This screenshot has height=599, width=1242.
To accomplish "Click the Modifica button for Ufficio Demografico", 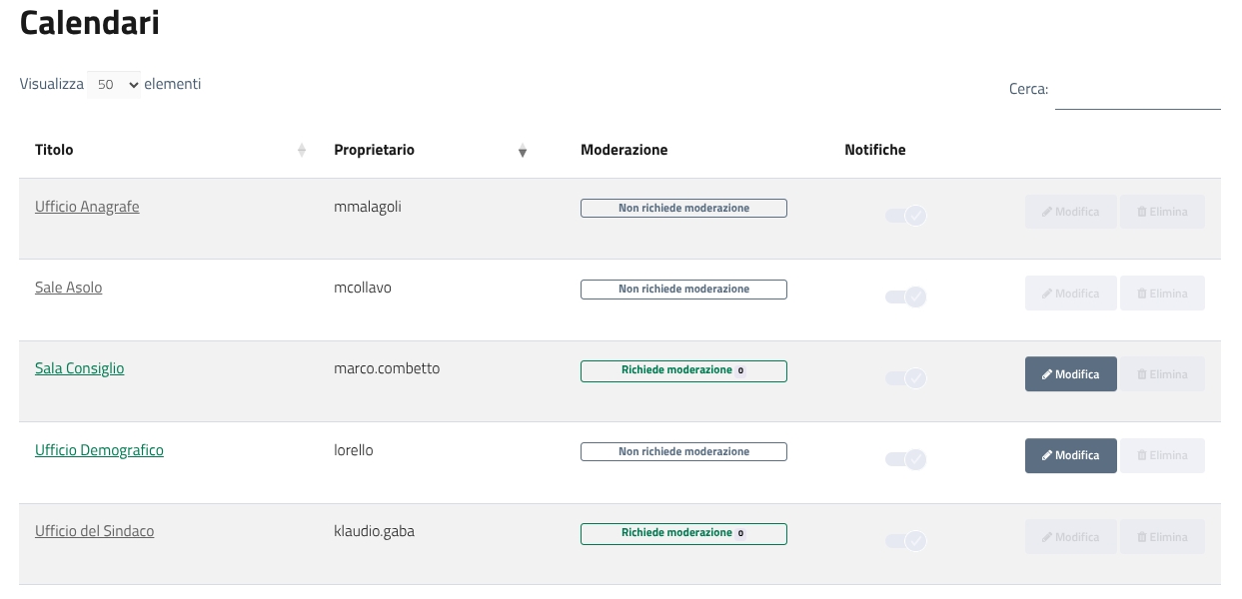I will coord(1070,455).
